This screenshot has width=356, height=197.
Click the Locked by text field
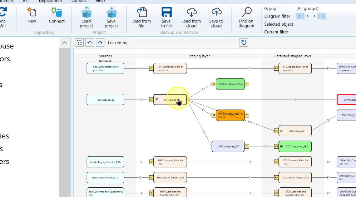click(x=184, y=42)
